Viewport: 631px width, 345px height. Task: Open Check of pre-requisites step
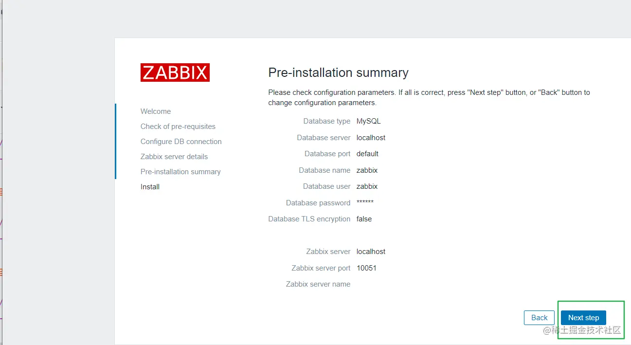click(x=178, y=127)
